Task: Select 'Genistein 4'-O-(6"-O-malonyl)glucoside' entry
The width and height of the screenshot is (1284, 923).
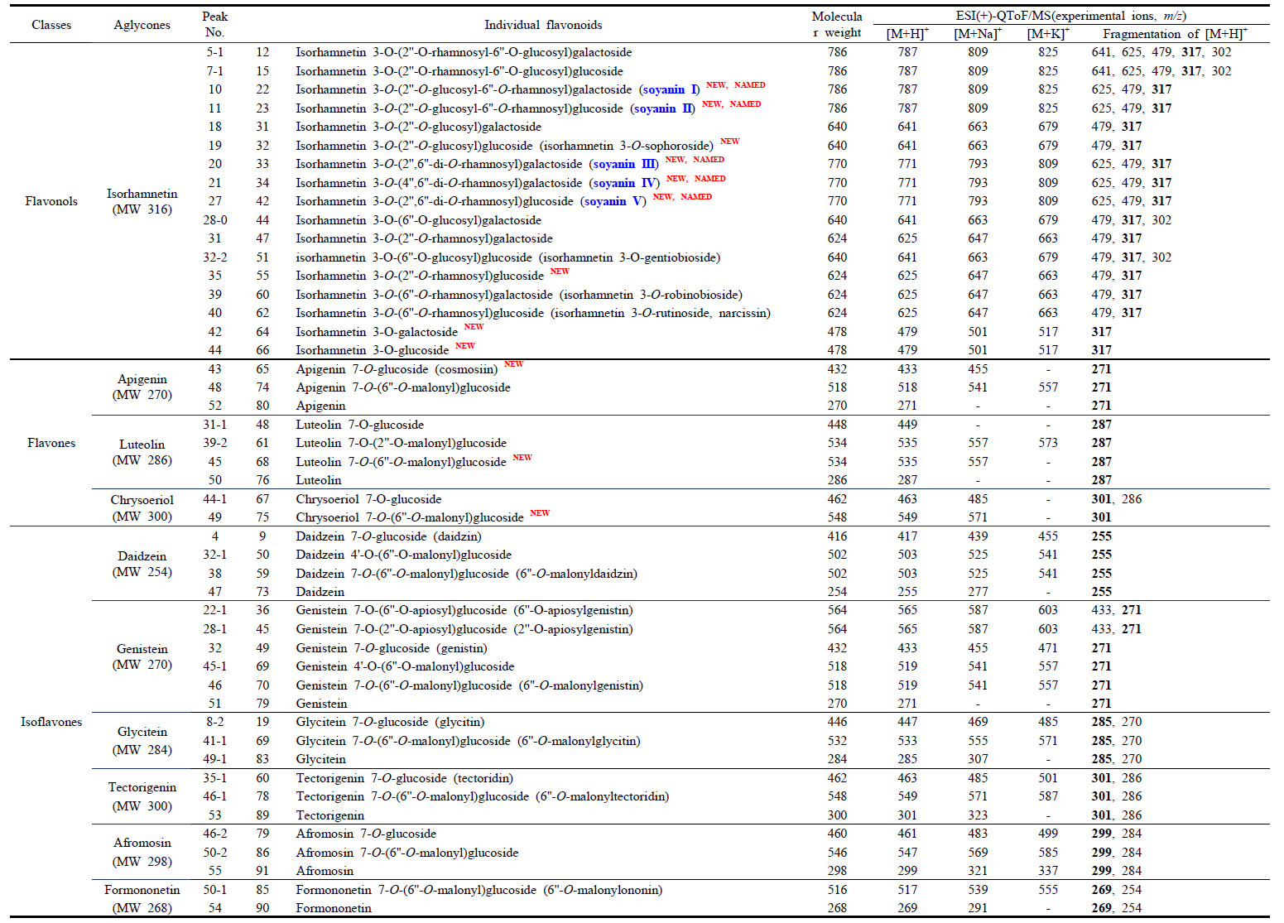Action: (x=406, y=666)
